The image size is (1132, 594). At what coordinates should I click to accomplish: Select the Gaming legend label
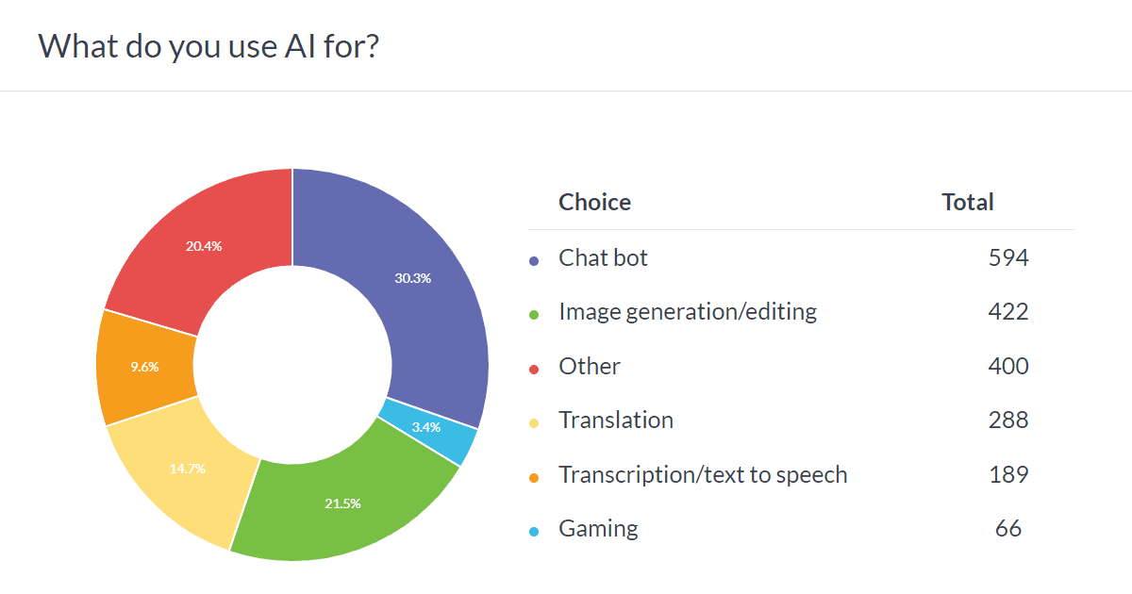click(x=598, y=528)
